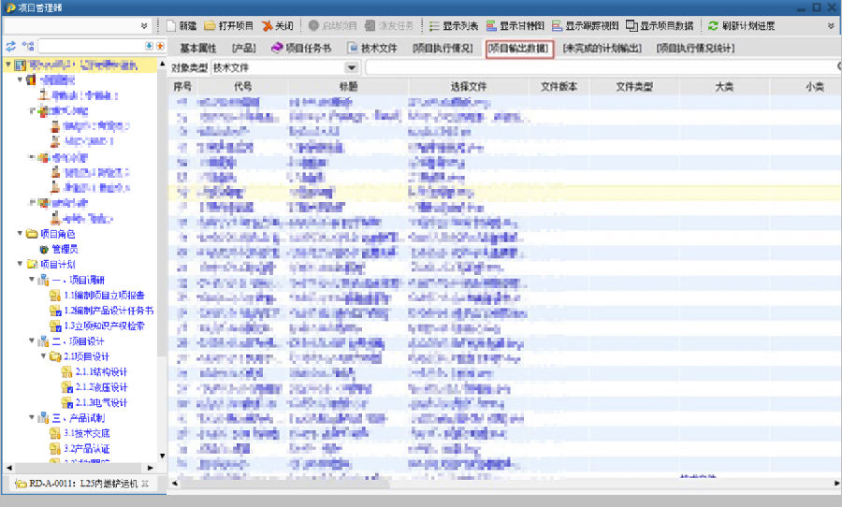Click the 项目角色 folder icon
842x507 pixels.
(x=32, y=234)
